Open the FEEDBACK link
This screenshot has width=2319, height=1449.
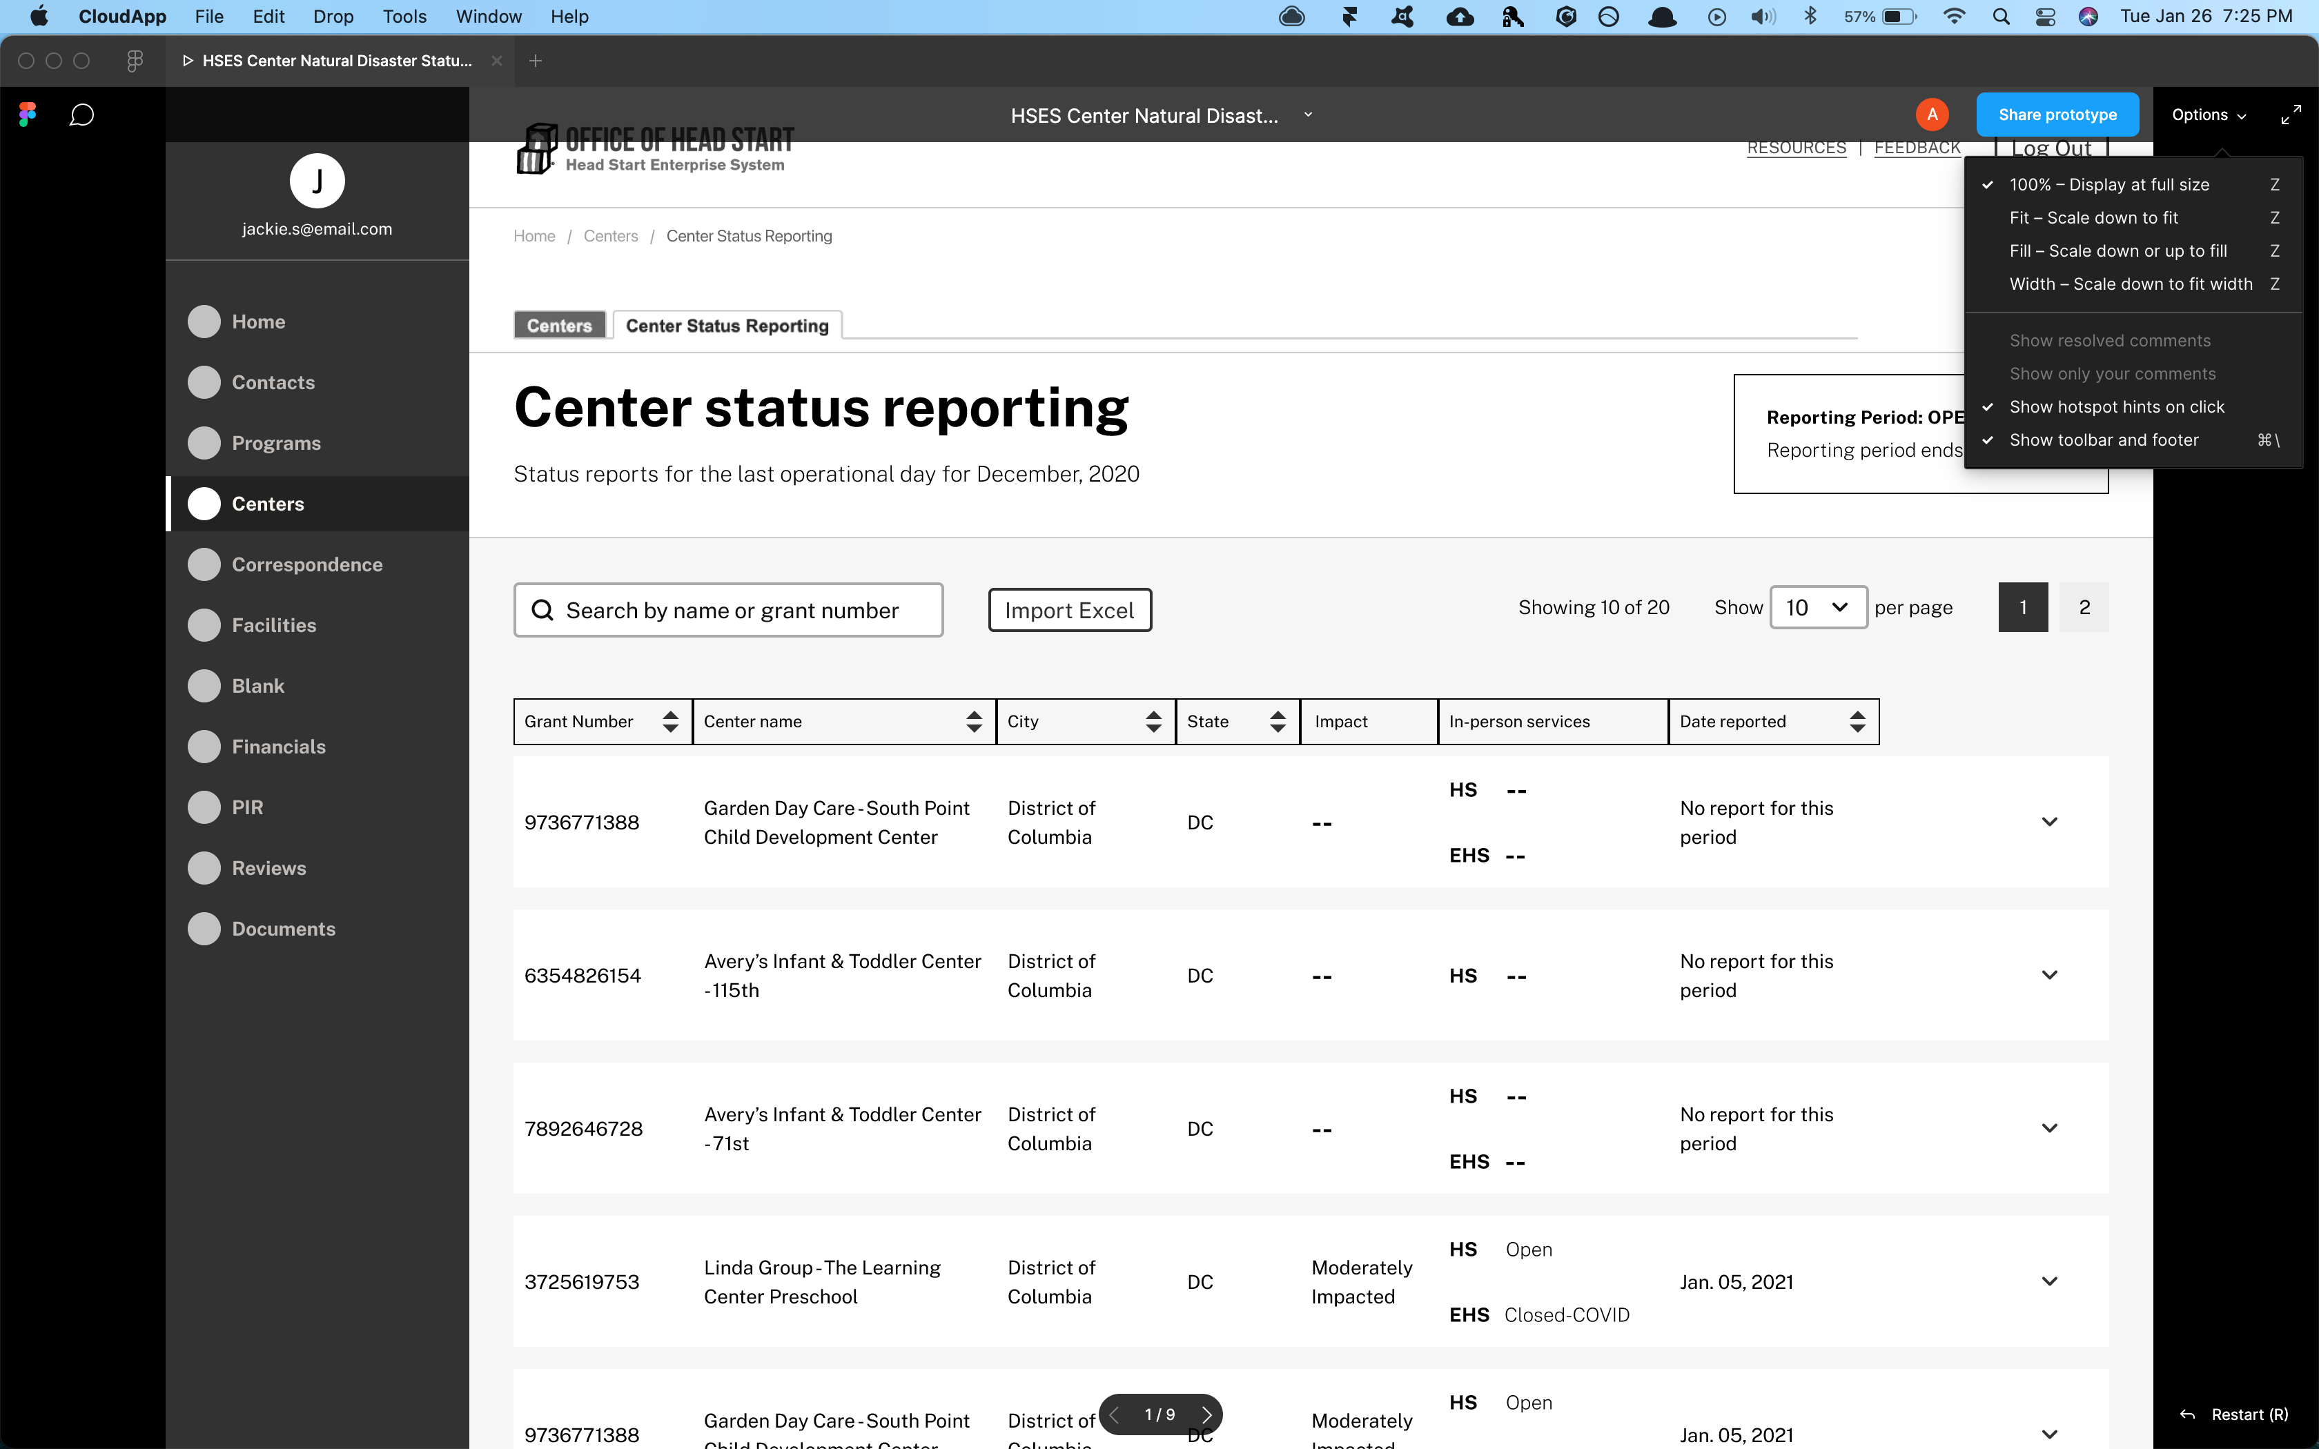1917,148
